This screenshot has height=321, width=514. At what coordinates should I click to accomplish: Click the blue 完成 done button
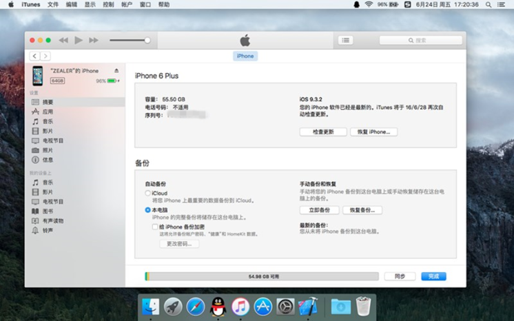click(433, 276)
